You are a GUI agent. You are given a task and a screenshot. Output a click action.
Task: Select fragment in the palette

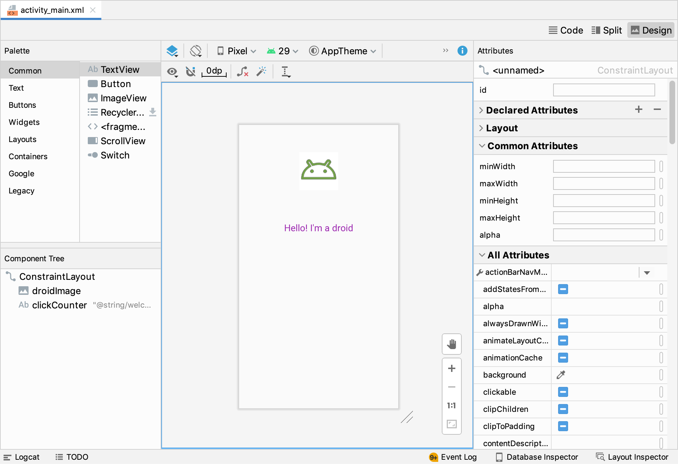(120, 127)
